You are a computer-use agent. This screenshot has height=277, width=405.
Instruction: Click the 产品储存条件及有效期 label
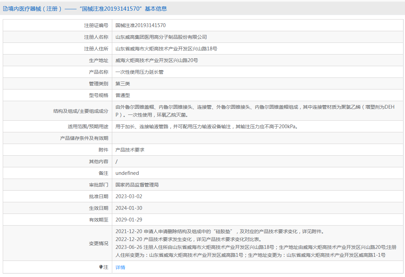(84, 138)
